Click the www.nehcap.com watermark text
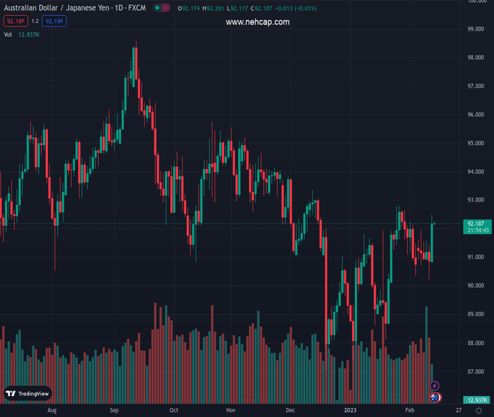This screenshot has height=417, width=494. (257, 22)
